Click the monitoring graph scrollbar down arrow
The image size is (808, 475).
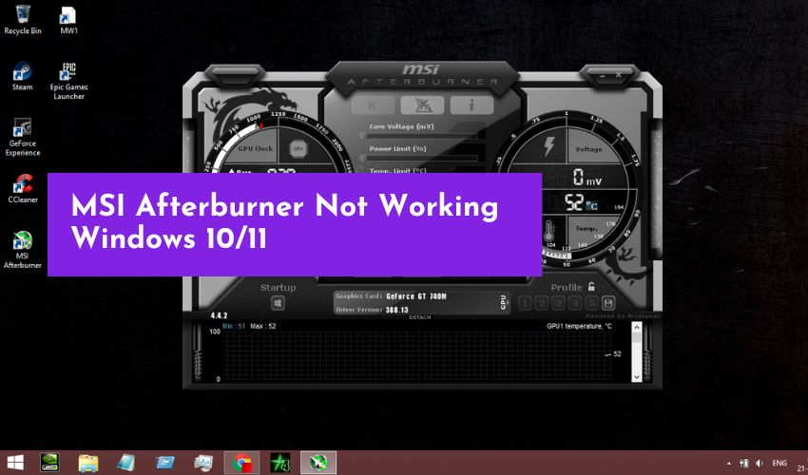coord(637,376)
